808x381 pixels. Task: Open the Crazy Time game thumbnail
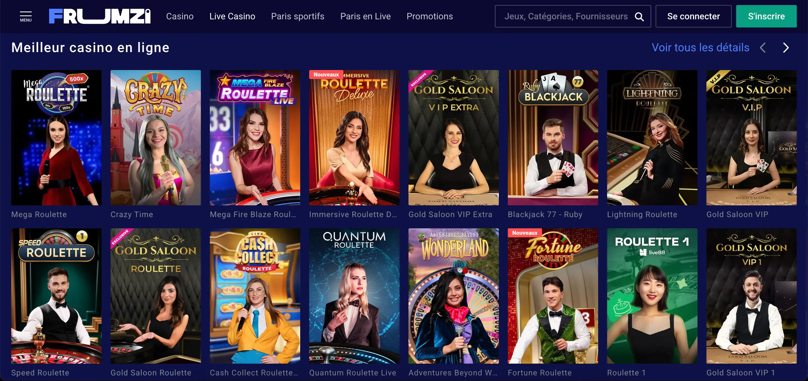click(156, 138)
